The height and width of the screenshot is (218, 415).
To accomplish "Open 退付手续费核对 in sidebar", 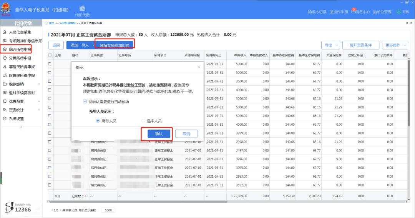I will [21, 93].
